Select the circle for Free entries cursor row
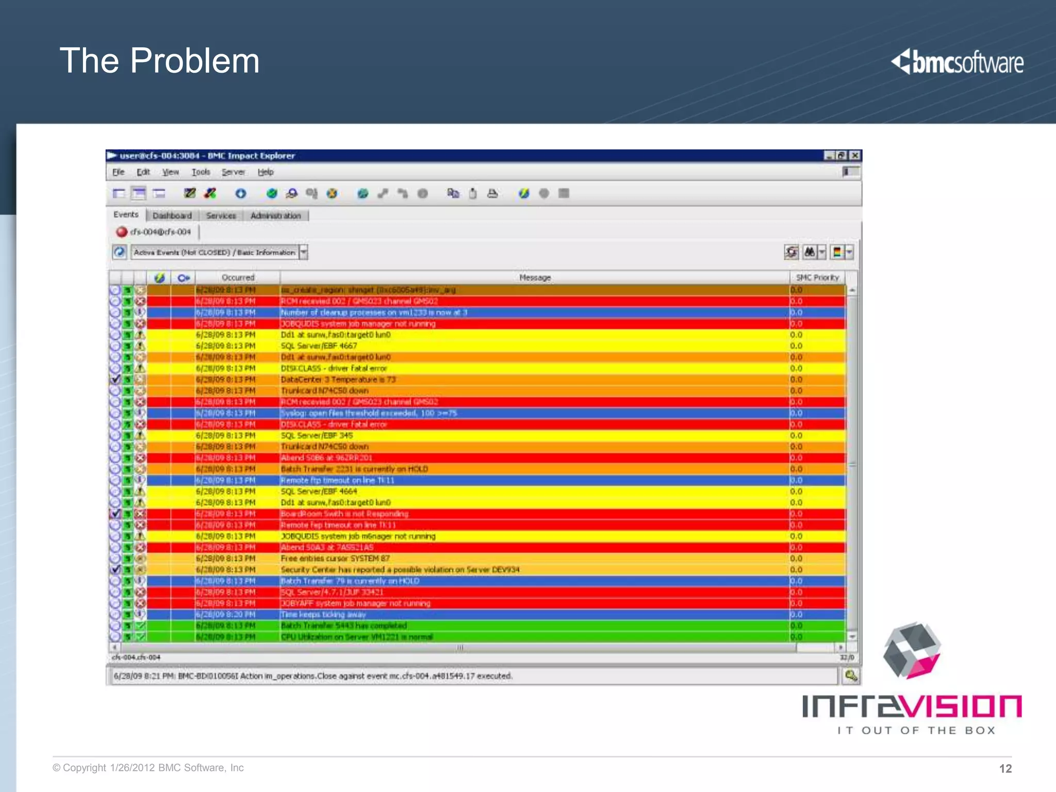The width and height of the screenshot is (1056, 792). [115, 558]
